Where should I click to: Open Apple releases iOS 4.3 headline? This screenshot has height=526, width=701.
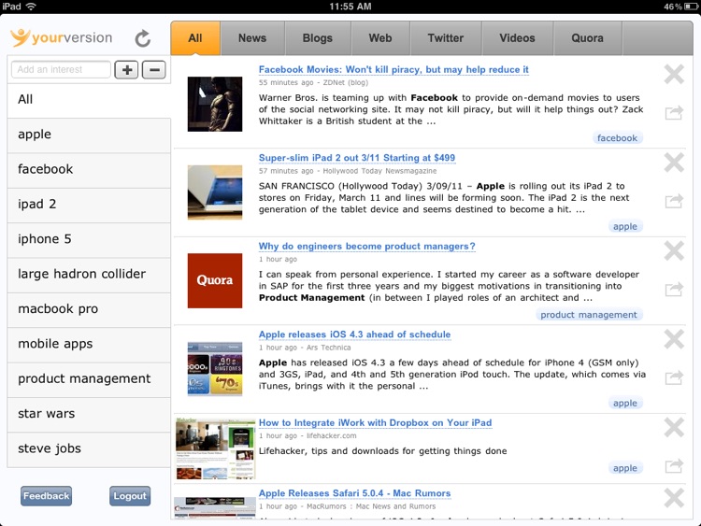354,334
